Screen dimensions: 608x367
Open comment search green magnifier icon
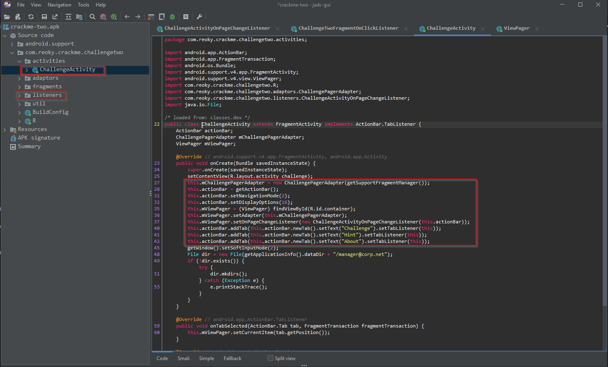click(114, 17)
